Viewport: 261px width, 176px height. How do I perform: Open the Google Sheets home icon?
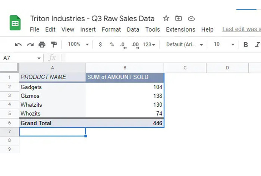coord(15,23)
